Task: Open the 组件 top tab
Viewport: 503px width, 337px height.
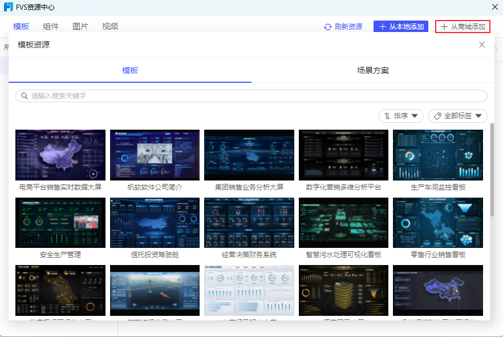Action: click(51, 26)
